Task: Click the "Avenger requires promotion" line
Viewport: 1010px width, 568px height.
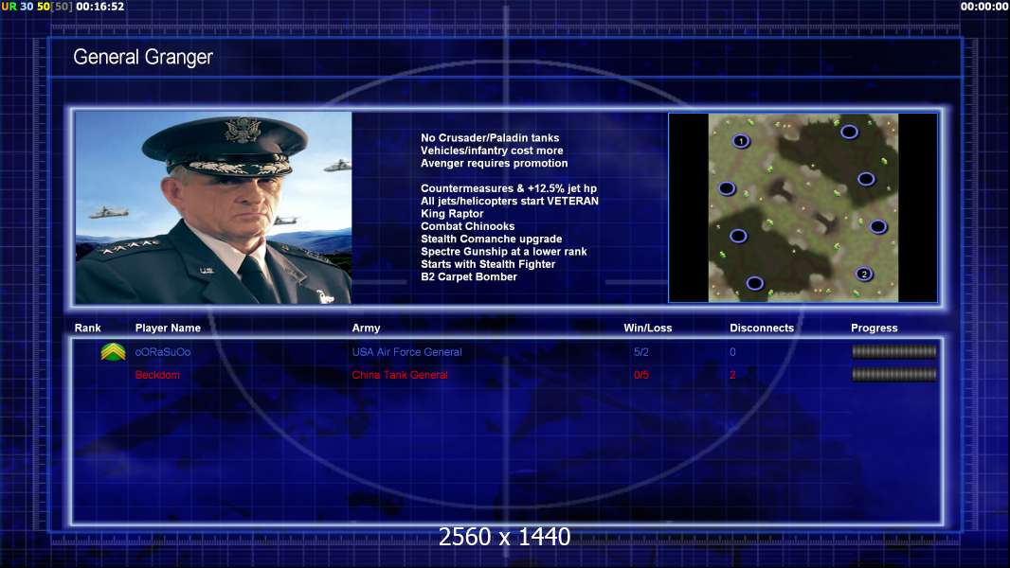Action: 494,164
